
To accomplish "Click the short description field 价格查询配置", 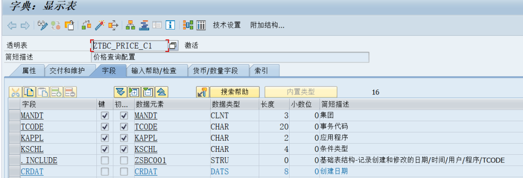I will point(230,58).
